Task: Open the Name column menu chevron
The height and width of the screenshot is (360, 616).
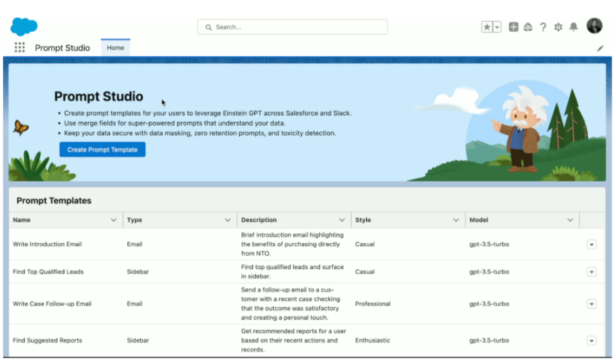Action: click(x=113, y=220)
